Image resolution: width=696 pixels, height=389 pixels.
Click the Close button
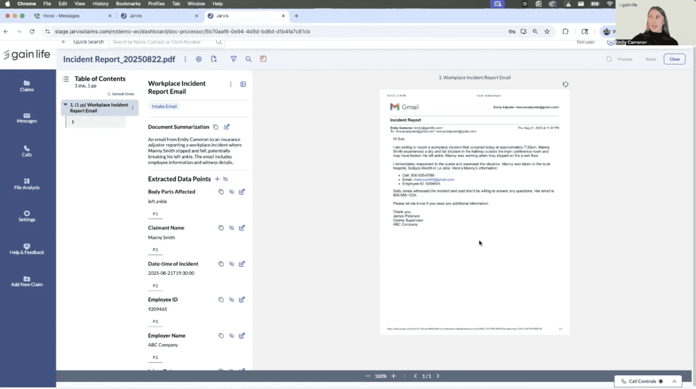(x=674, y=59)
